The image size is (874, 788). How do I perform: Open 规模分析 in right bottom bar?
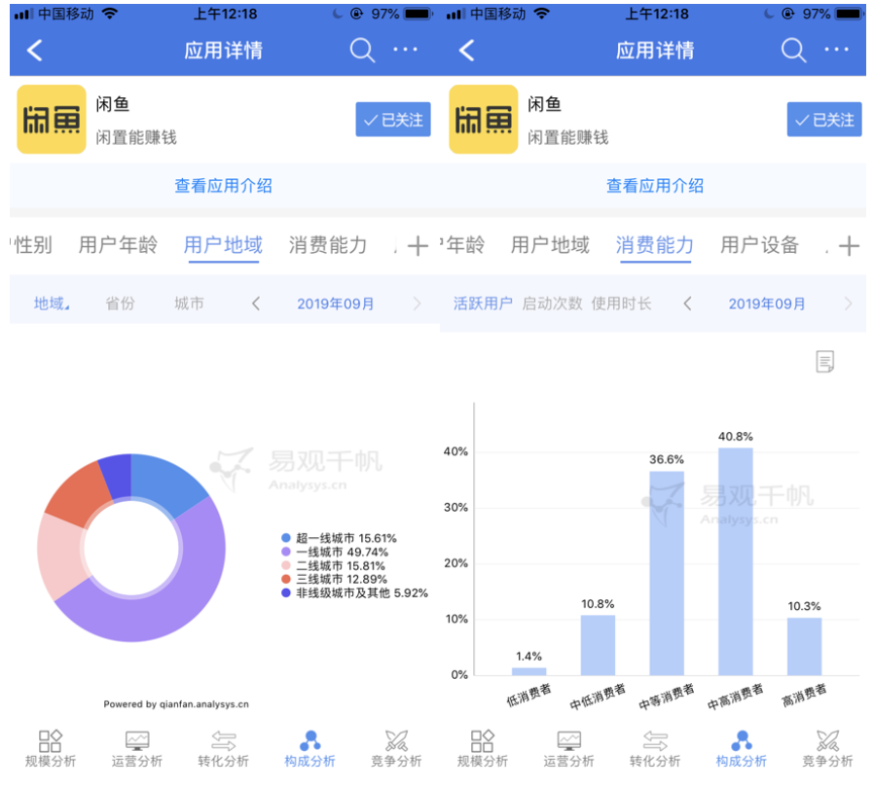pyautogui.click(x=482, y=749)
